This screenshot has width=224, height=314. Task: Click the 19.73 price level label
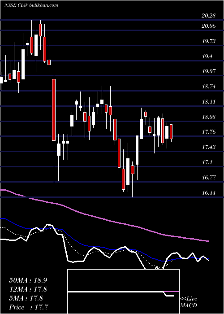[209, 41]
